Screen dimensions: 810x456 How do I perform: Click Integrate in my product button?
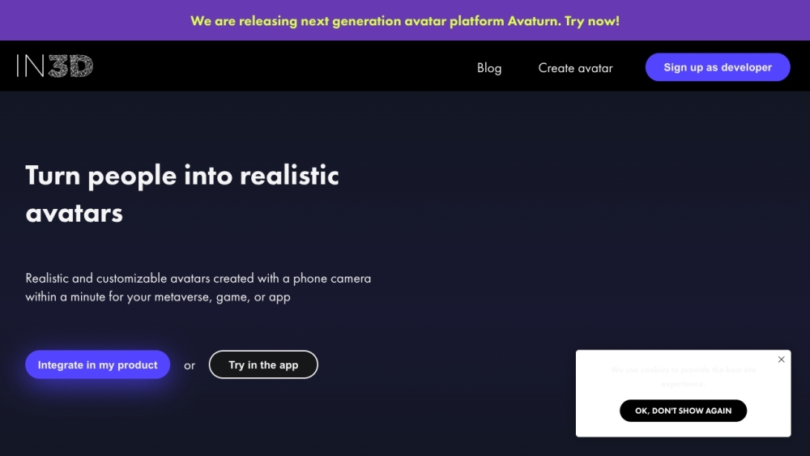(x=97, y=365)
